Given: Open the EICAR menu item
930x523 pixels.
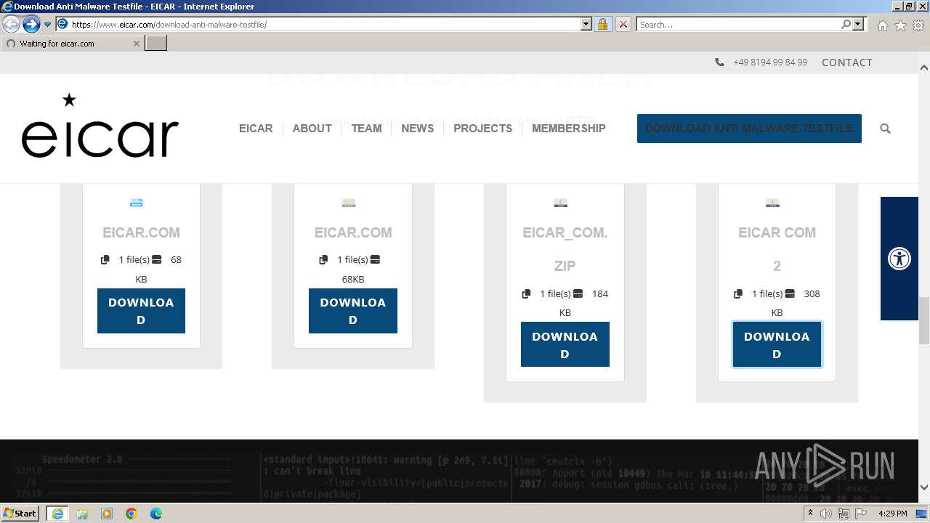Looking at the screenshot, I should click(256, 128).
